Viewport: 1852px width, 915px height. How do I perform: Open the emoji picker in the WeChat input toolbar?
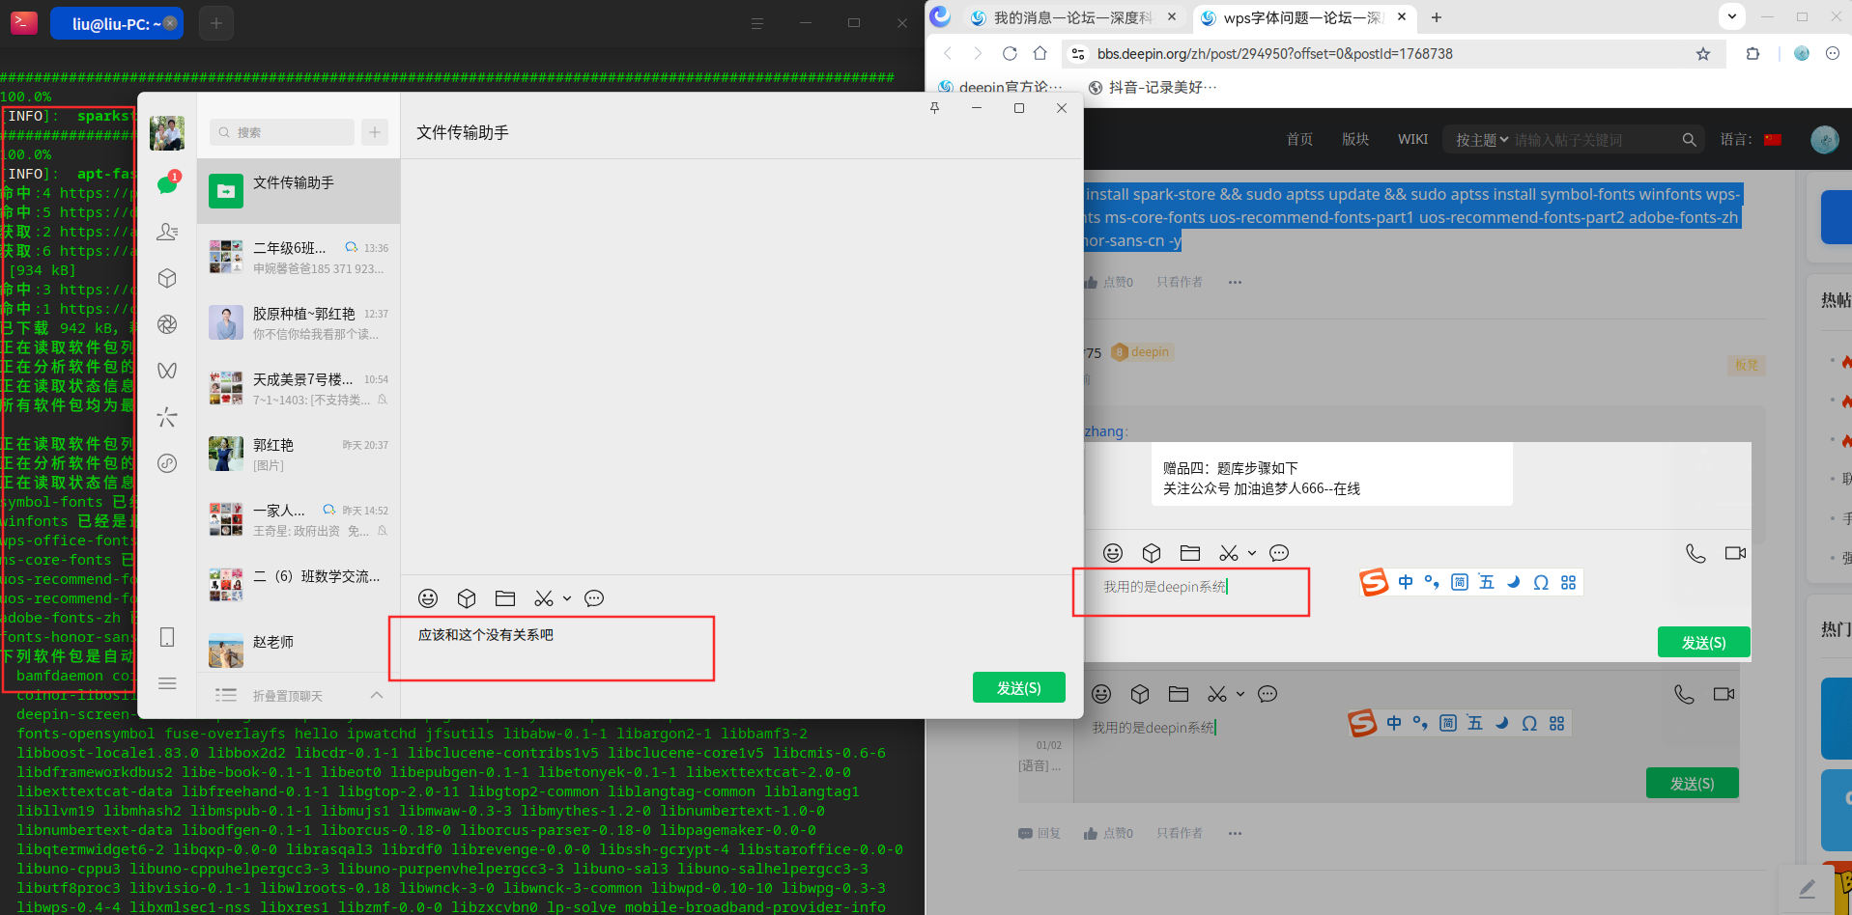pyautogui.click(x=428, y=598)
